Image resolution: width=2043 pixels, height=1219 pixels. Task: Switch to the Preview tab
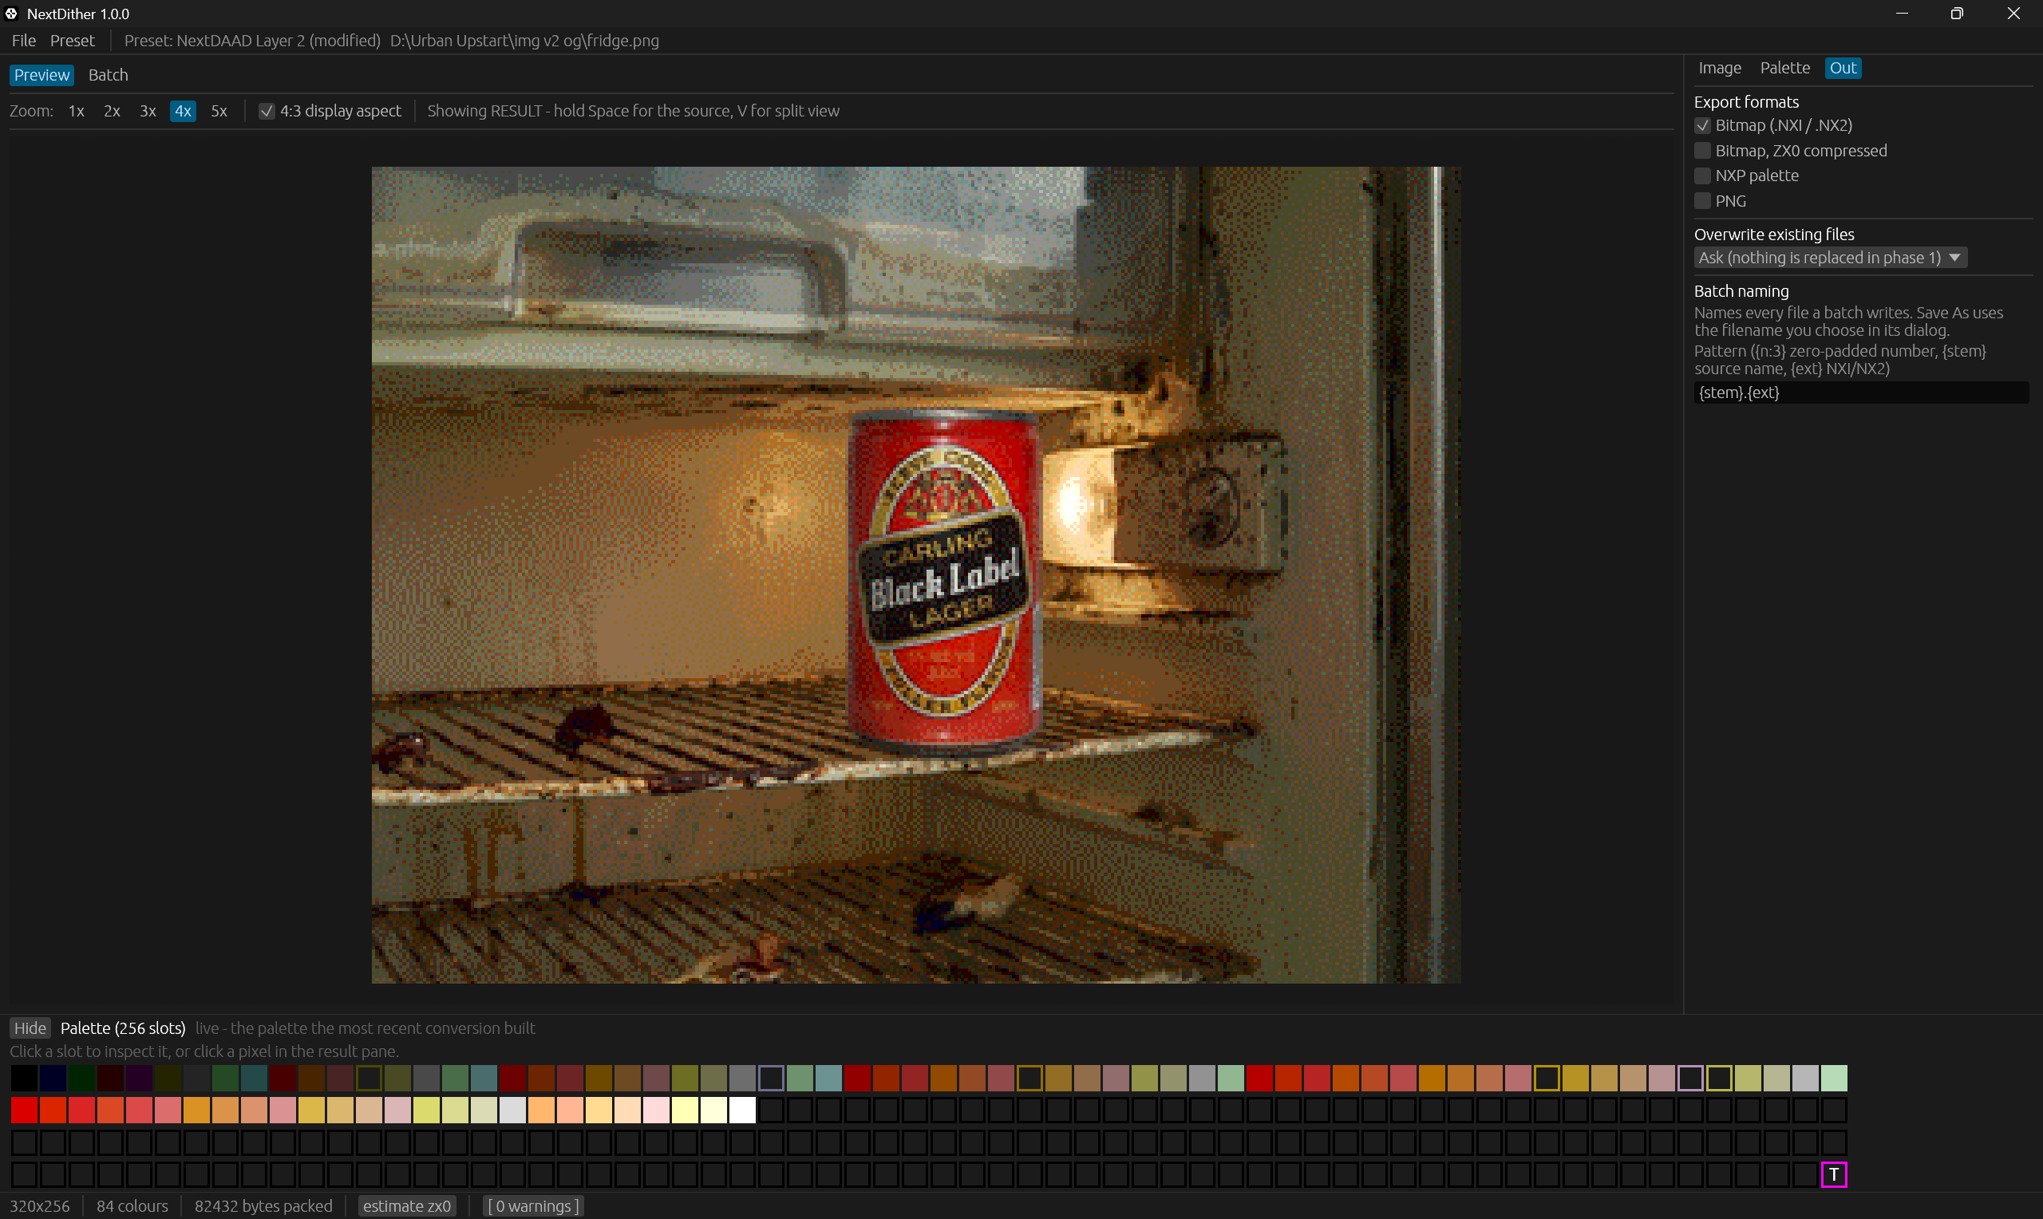point(41,75)
